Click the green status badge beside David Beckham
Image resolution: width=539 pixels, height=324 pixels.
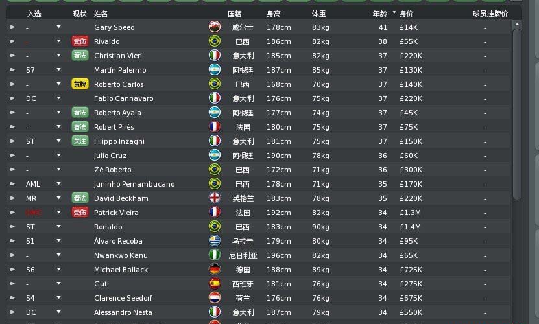(x=80, y=198)
